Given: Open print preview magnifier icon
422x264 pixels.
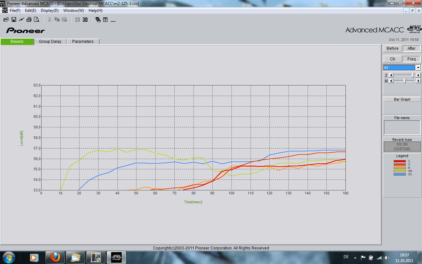Looking at the screenshot, I should pos(37,20).
